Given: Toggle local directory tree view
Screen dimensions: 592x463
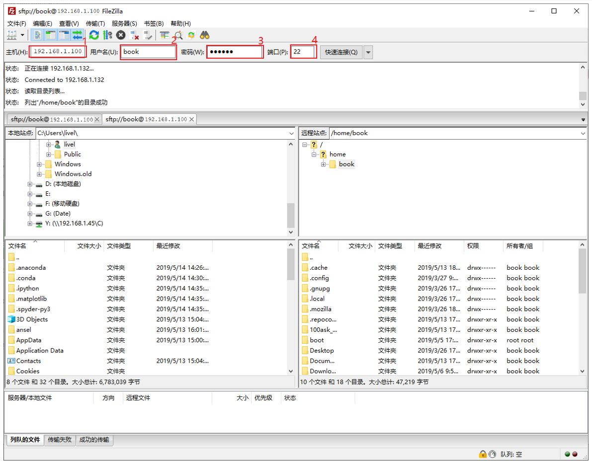Looking at the screenshot, I should pyautogui.click(x=50, y=35).
